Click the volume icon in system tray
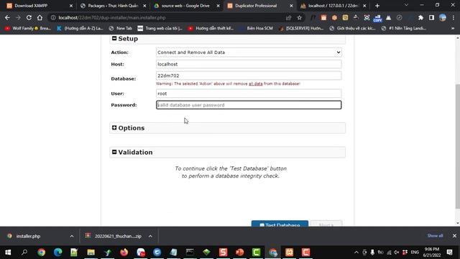 pyautogui.click(x=397, y=253)
